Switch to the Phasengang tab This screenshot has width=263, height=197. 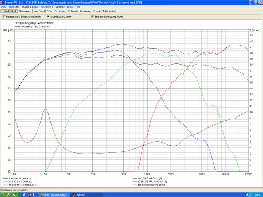25,11
